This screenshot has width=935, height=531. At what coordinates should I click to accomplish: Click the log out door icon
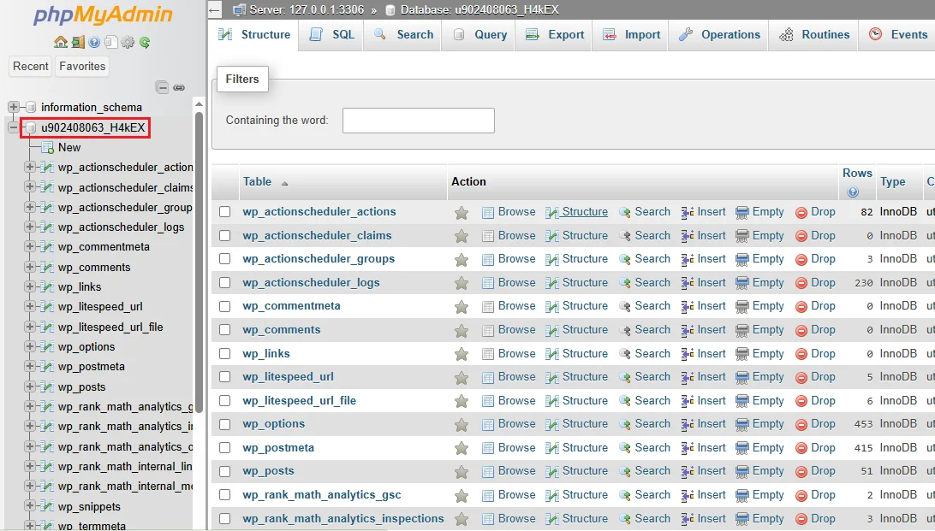(x=78, y=42)
